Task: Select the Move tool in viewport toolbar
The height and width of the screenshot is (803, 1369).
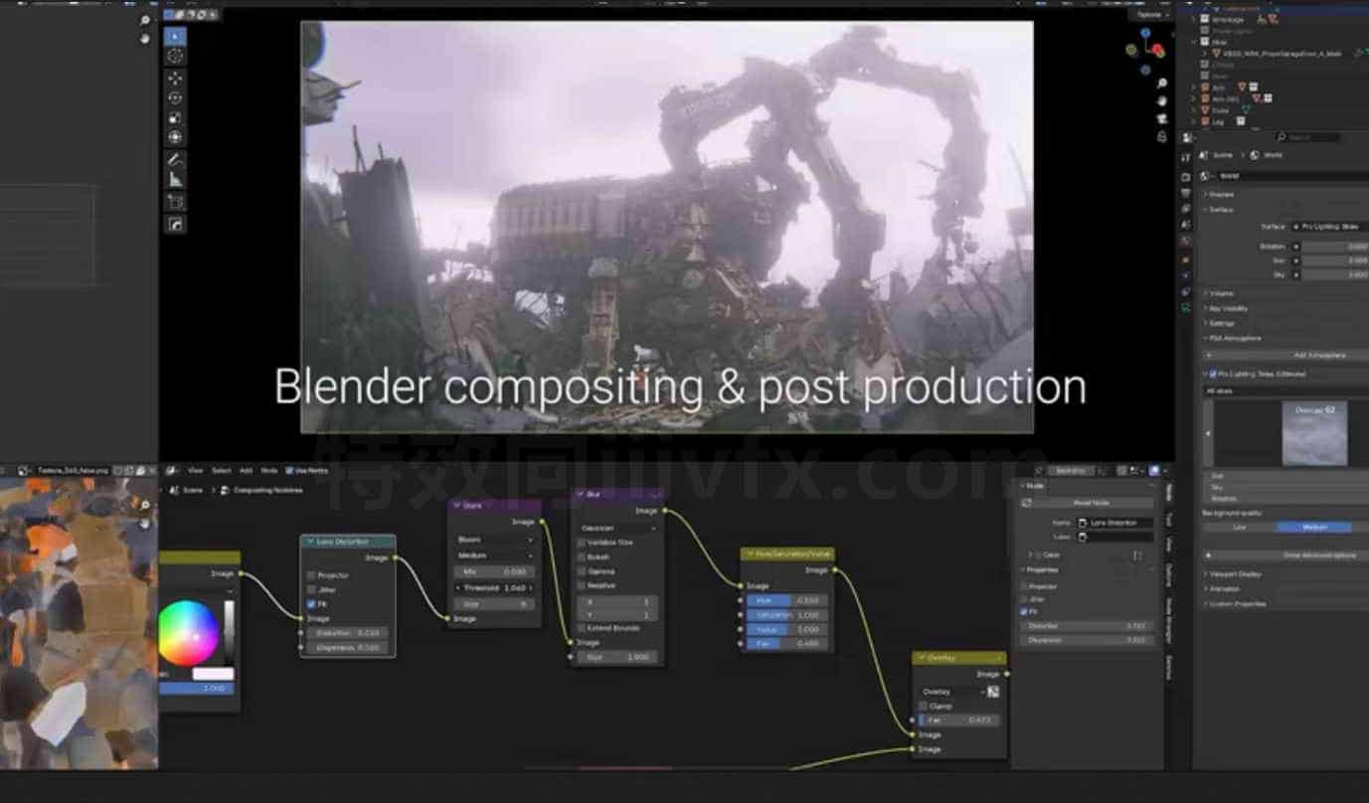Action: tap(175, 78)
